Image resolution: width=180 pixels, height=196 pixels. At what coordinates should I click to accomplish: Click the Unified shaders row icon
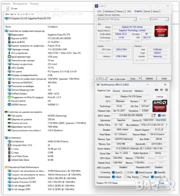pyautogui.click(x=9, y=94)
